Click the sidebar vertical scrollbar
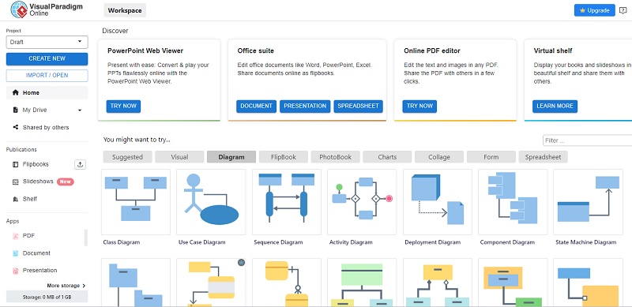The height and width of the screenshot is (307, 632). 86,238
